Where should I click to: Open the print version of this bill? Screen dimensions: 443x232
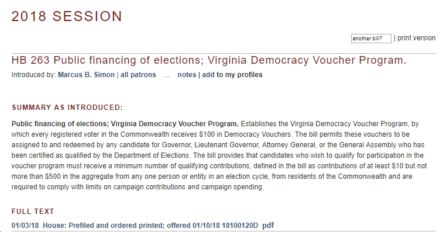click(x=417, y=38)
